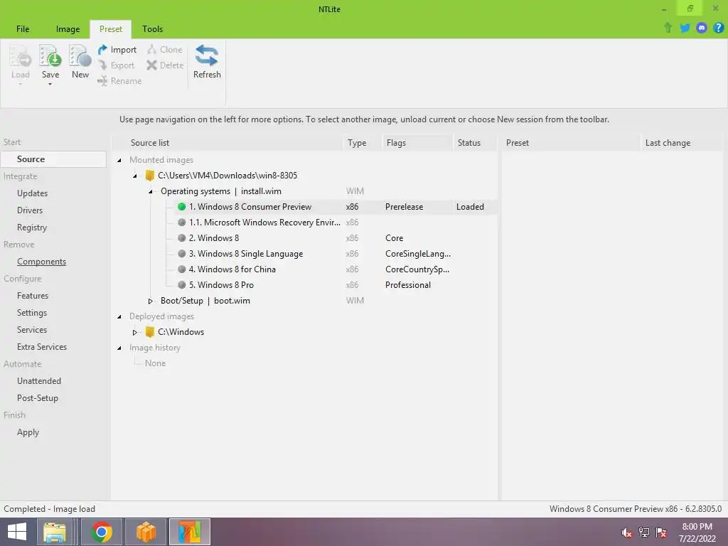The height and width of the screenshot is (546, 728).
Task: Click the C:\Windows folder icon
Action: (x=149, y=332)
